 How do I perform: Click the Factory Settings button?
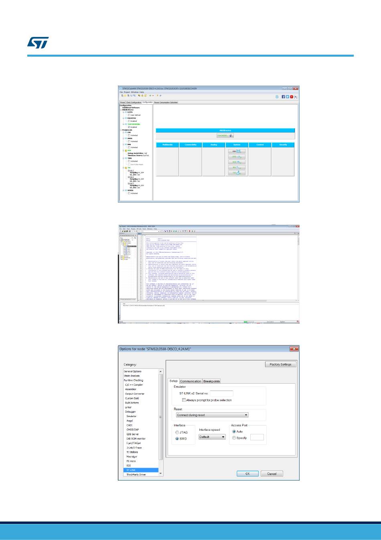(281, 364)
